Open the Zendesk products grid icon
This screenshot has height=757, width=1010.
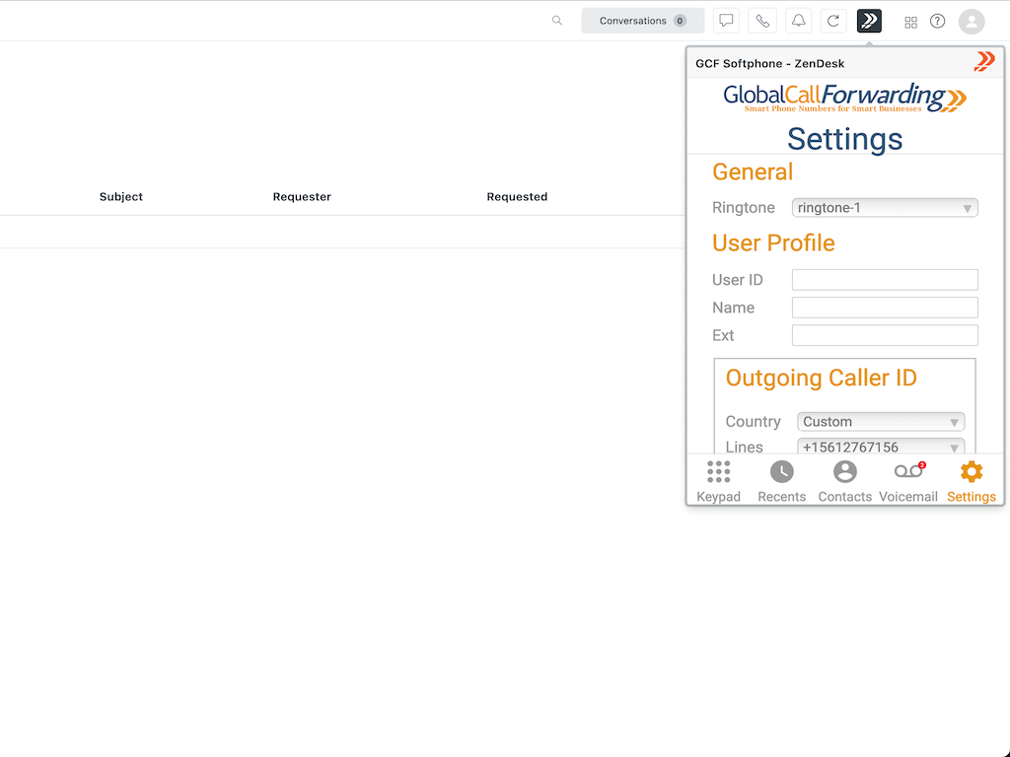(x=910, y=22)
